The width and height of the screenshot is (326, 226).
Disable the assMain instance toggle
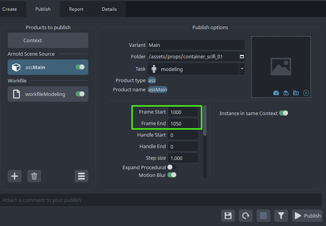(x=80, y=67)
